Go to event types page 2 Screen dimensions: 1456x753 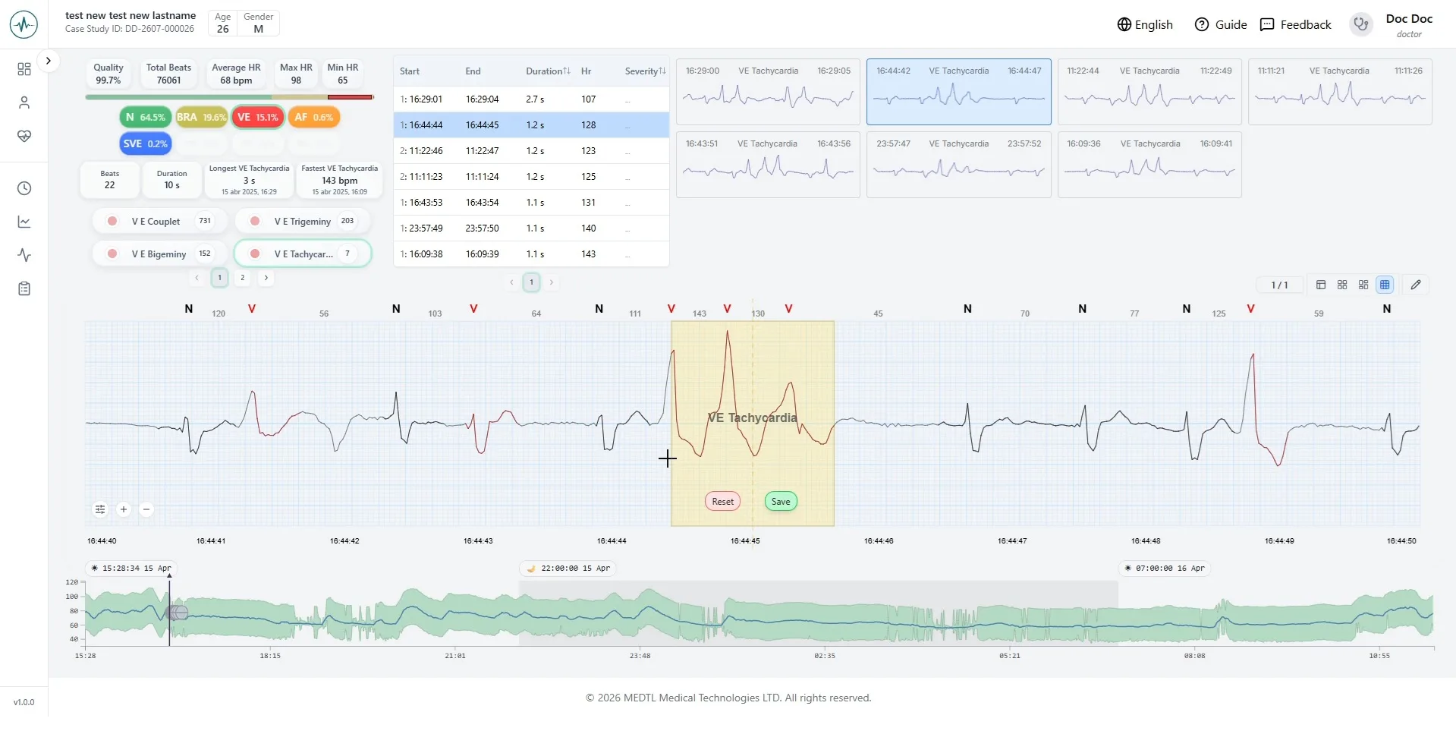pyautogui.click(x=243, y=278)
